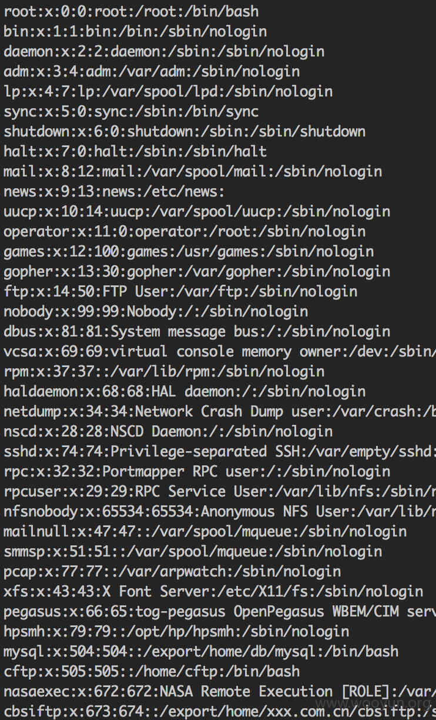Viewport: 436px width, 720px height.
Task: Click the gopher user entry
Action: 197,271
